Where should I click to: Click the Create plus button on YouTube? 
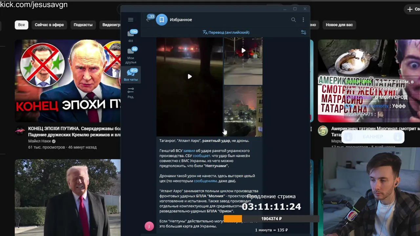coord(413,9)
